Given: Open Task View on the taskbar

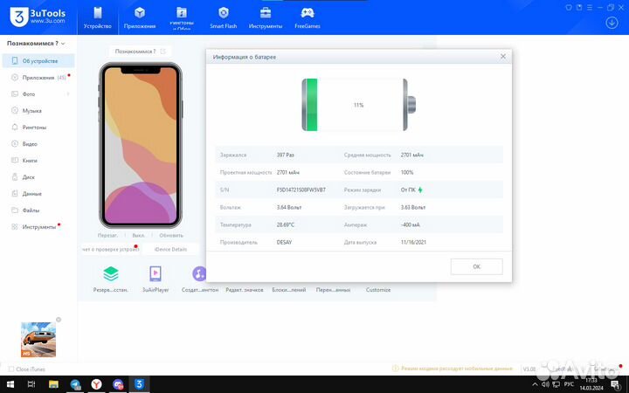Looking at the screenshot, I should tap(31, 384).
